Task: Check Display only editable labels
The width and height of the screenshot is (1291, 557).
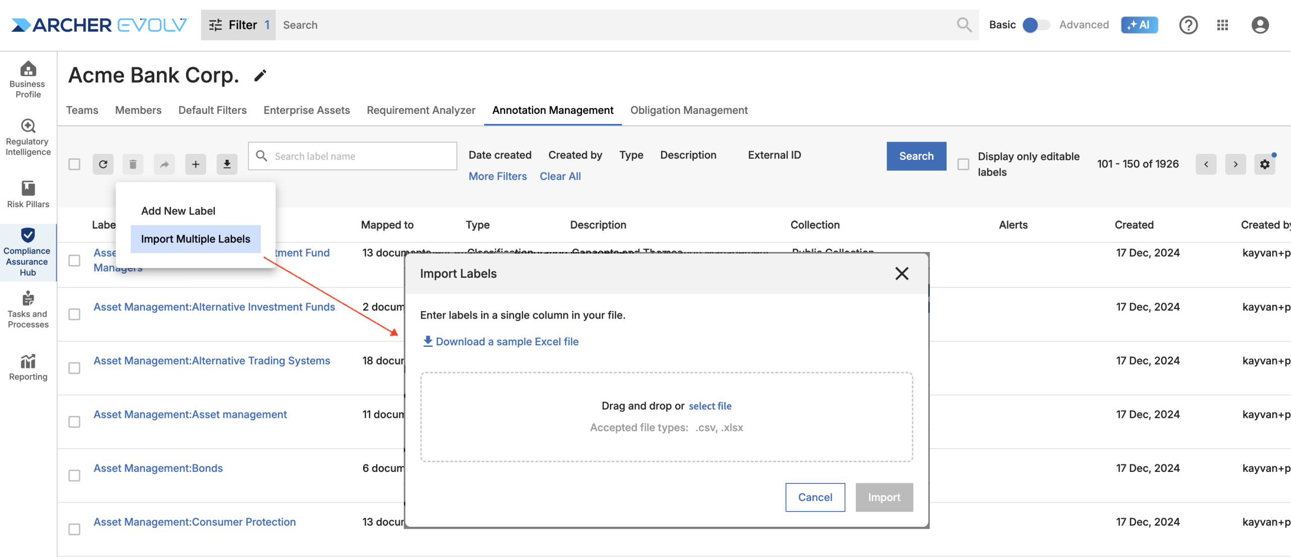Action: 963,164
